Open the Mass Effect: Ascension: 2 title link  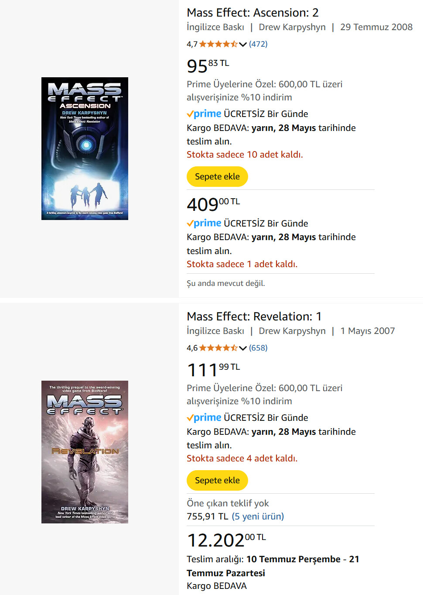(252, 13)
